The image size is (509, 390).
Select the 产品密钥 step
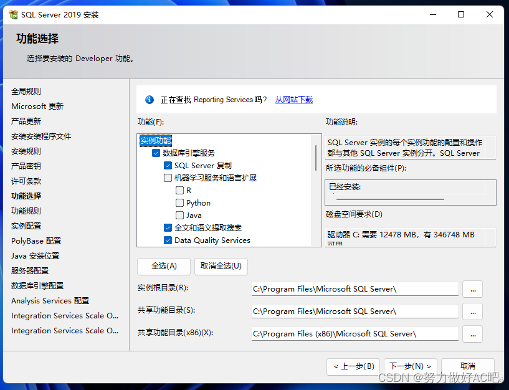[x=26, y=166]
